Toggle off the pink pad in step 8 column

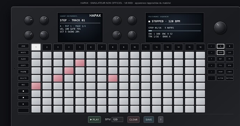tap(113, 78)
